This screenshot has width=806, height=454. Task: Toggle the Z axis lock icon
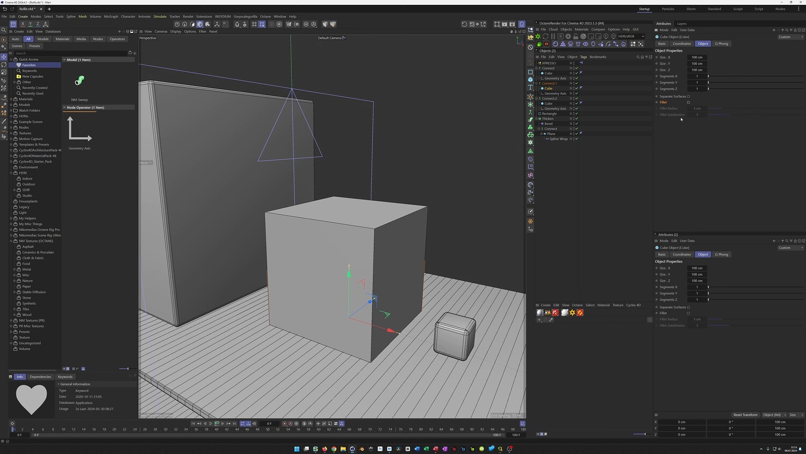pos(38,24)
